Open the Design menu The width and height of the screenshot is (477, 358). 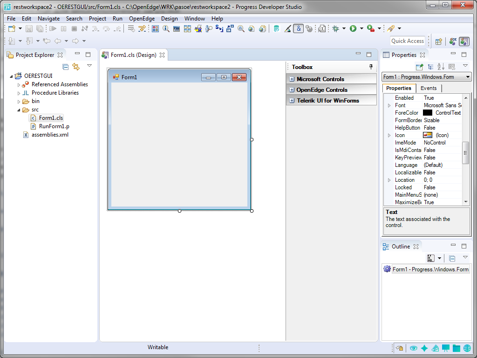[170, 19]
